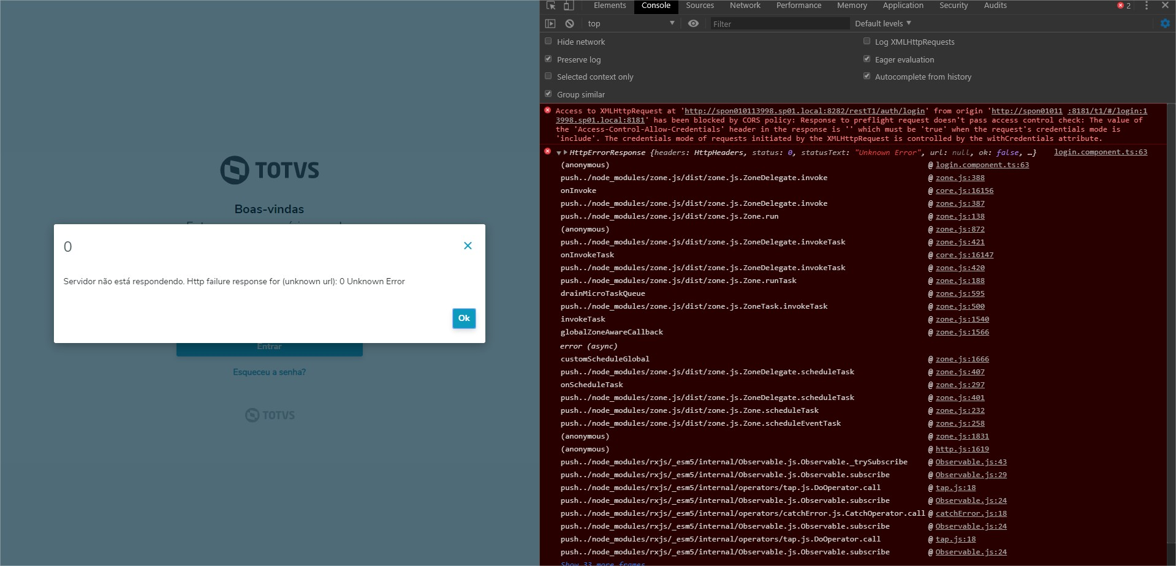
Task: Clear the console with the clear icon
Action: (x=570, y=23)
